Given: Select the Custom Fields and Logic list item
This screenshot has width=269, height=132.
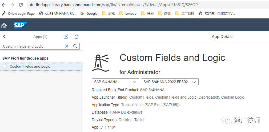Looking at the screenshot, I should pyautogui.click(x=41, y=66).
